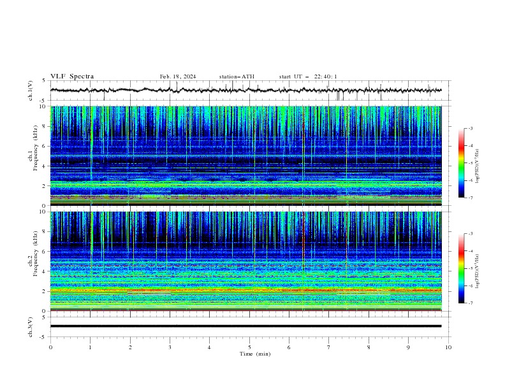Click the 'VLF Spectra' title text
Viewport: 505px width, 390px height.
(72, 76)
